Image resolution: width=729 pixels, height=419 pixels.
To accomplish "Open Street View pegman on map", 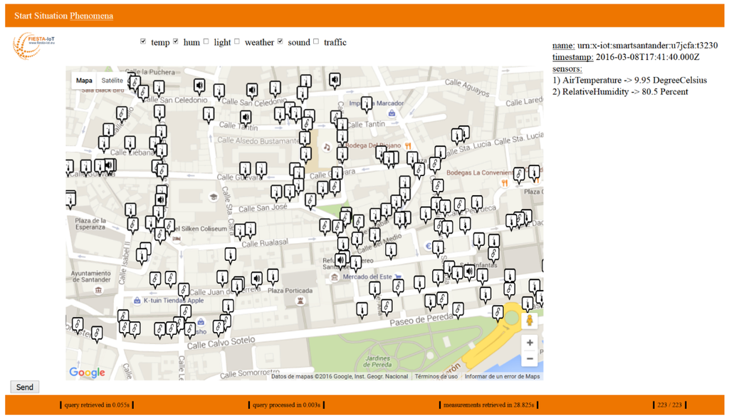I will coord(529,321).
